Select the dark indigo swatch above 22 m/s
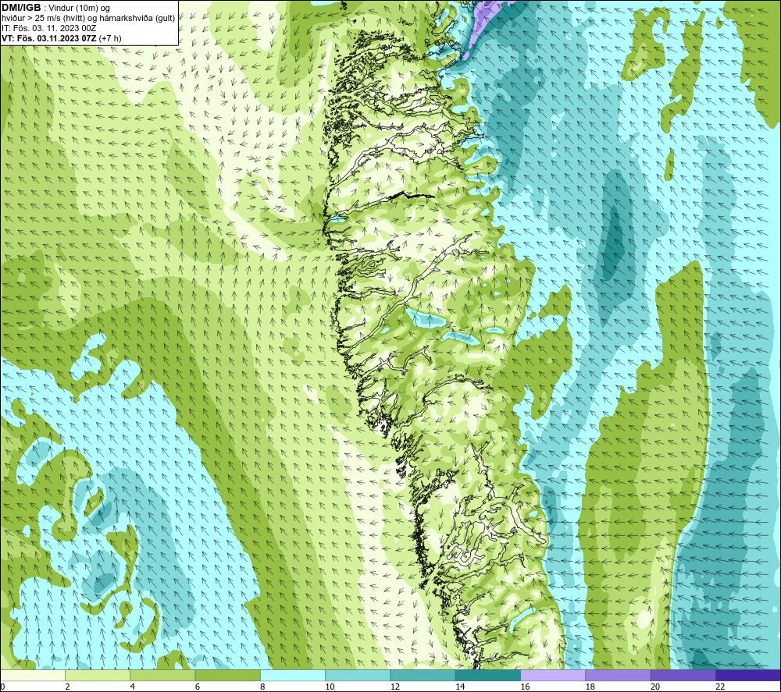The image size is (781, 692). (x=748, y=675)
